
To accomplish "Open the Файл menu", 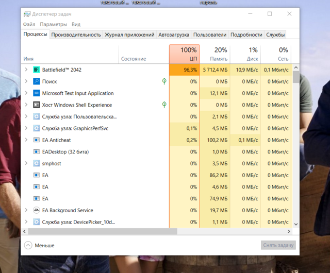I will pos(29,24).
